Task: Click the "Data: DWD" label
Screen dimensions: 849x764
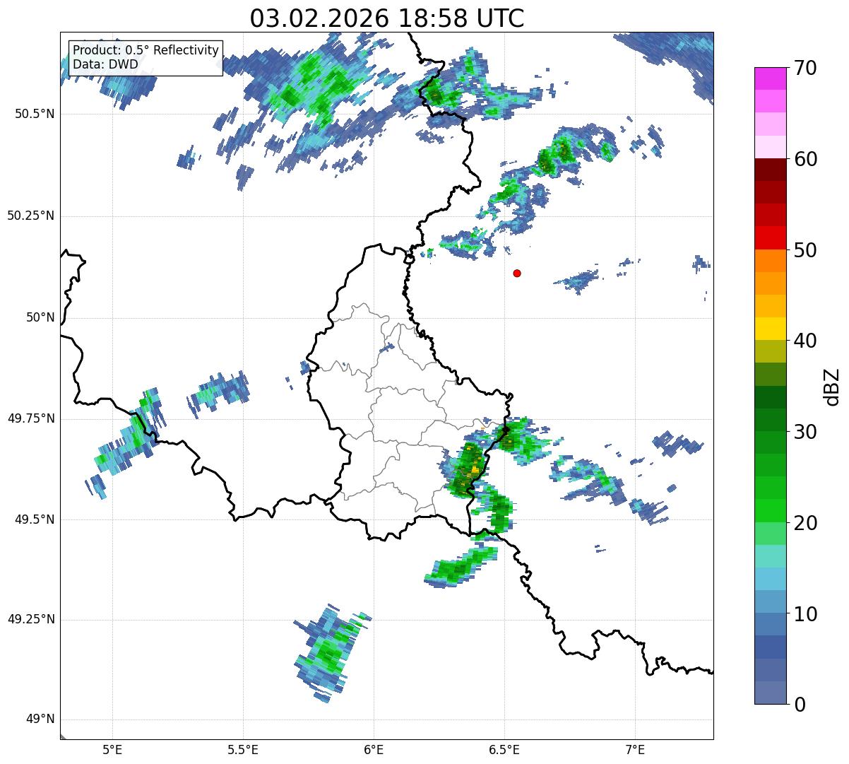Action: [106, 64]
